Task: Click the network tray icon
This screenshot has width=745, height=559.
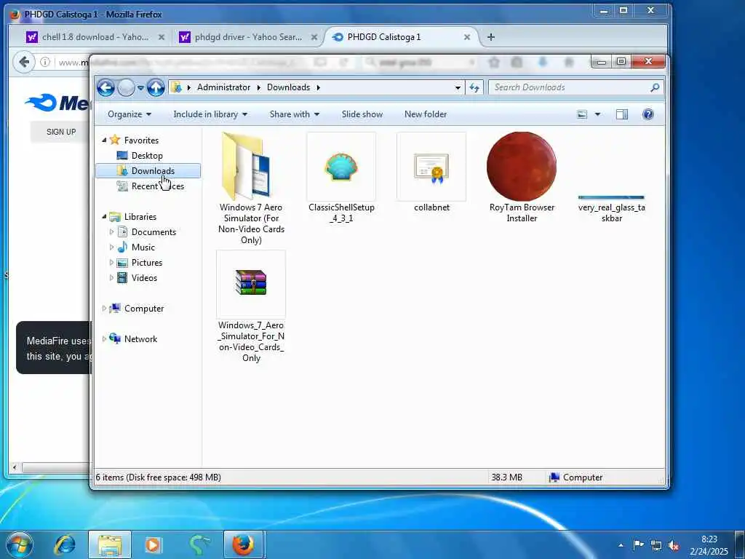Action: [x=656, y=545]
